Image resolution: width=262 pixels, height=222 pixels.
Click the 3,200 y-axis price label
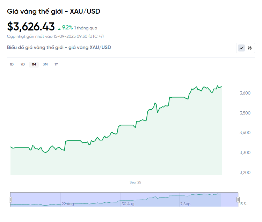point(245,172)
